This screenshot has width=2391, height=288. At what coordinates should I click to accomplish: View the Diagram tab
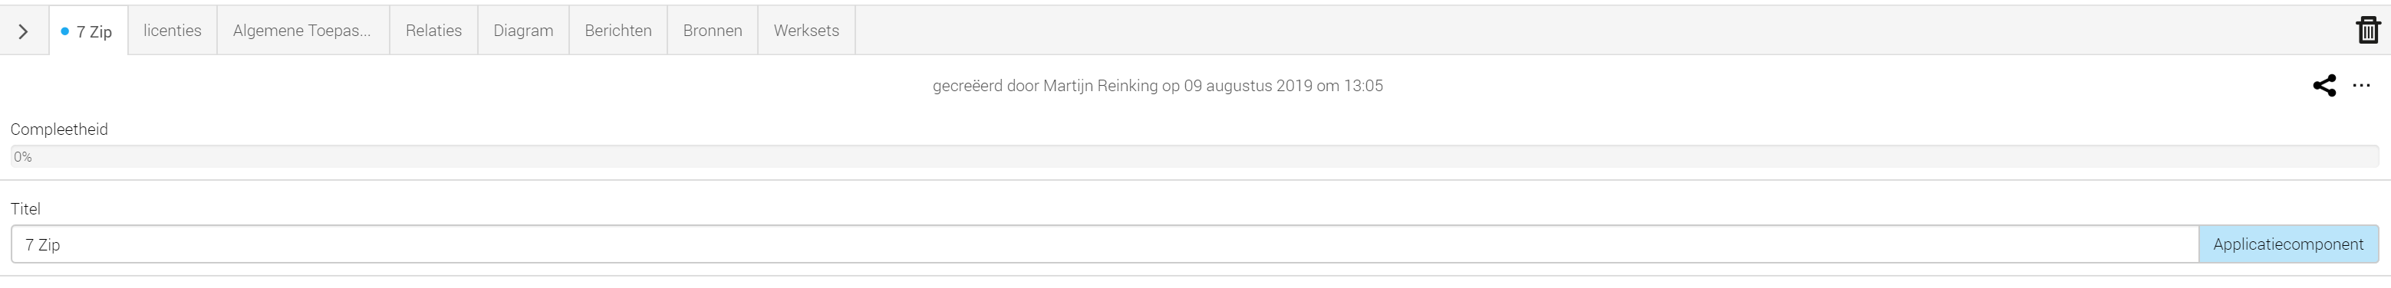tap(523, 31)
